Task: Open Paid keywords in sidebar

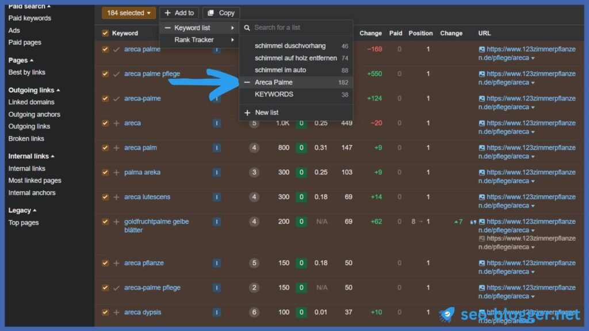Action: (30, 18)
